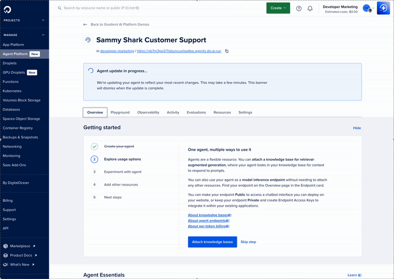Open the notifications bell icon
The image size is (394, 279).
coord(310,8)
